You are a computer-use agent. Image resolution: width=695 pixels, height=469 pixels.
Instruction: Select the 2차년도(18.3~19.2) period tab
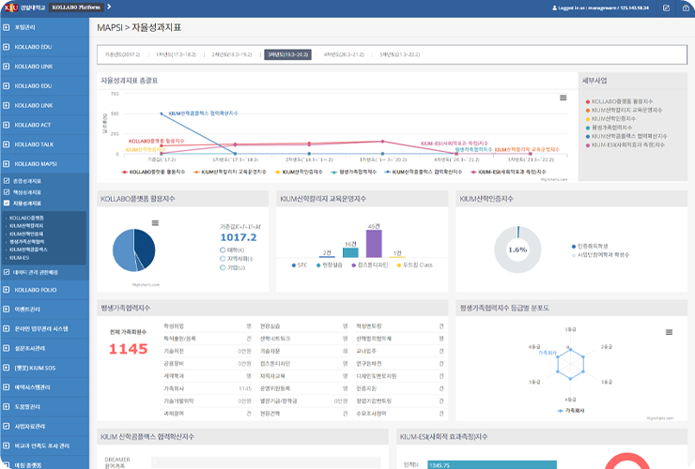232,54
